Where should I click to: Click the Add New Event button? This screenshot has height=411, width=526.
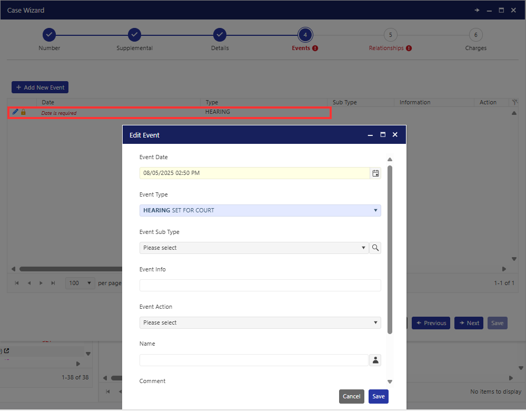[40, 87]
